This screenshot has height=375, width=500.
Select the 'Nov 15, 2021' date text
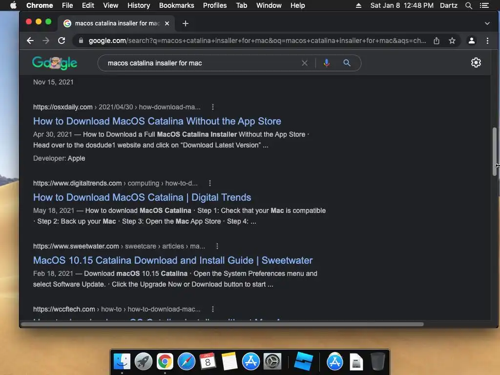point(53,82)
